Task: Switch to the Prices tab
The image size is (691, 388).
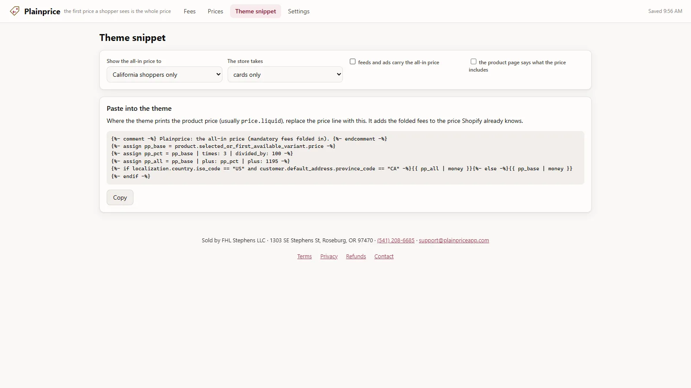Action: [216, 11]
